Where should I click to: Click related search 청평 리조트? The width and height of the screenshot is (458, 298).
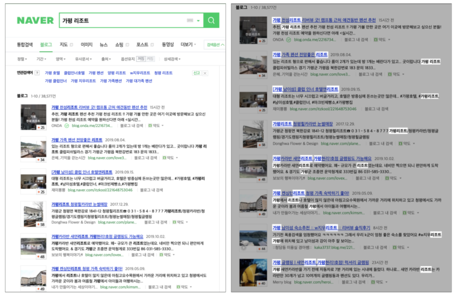[x=163, y=73]
